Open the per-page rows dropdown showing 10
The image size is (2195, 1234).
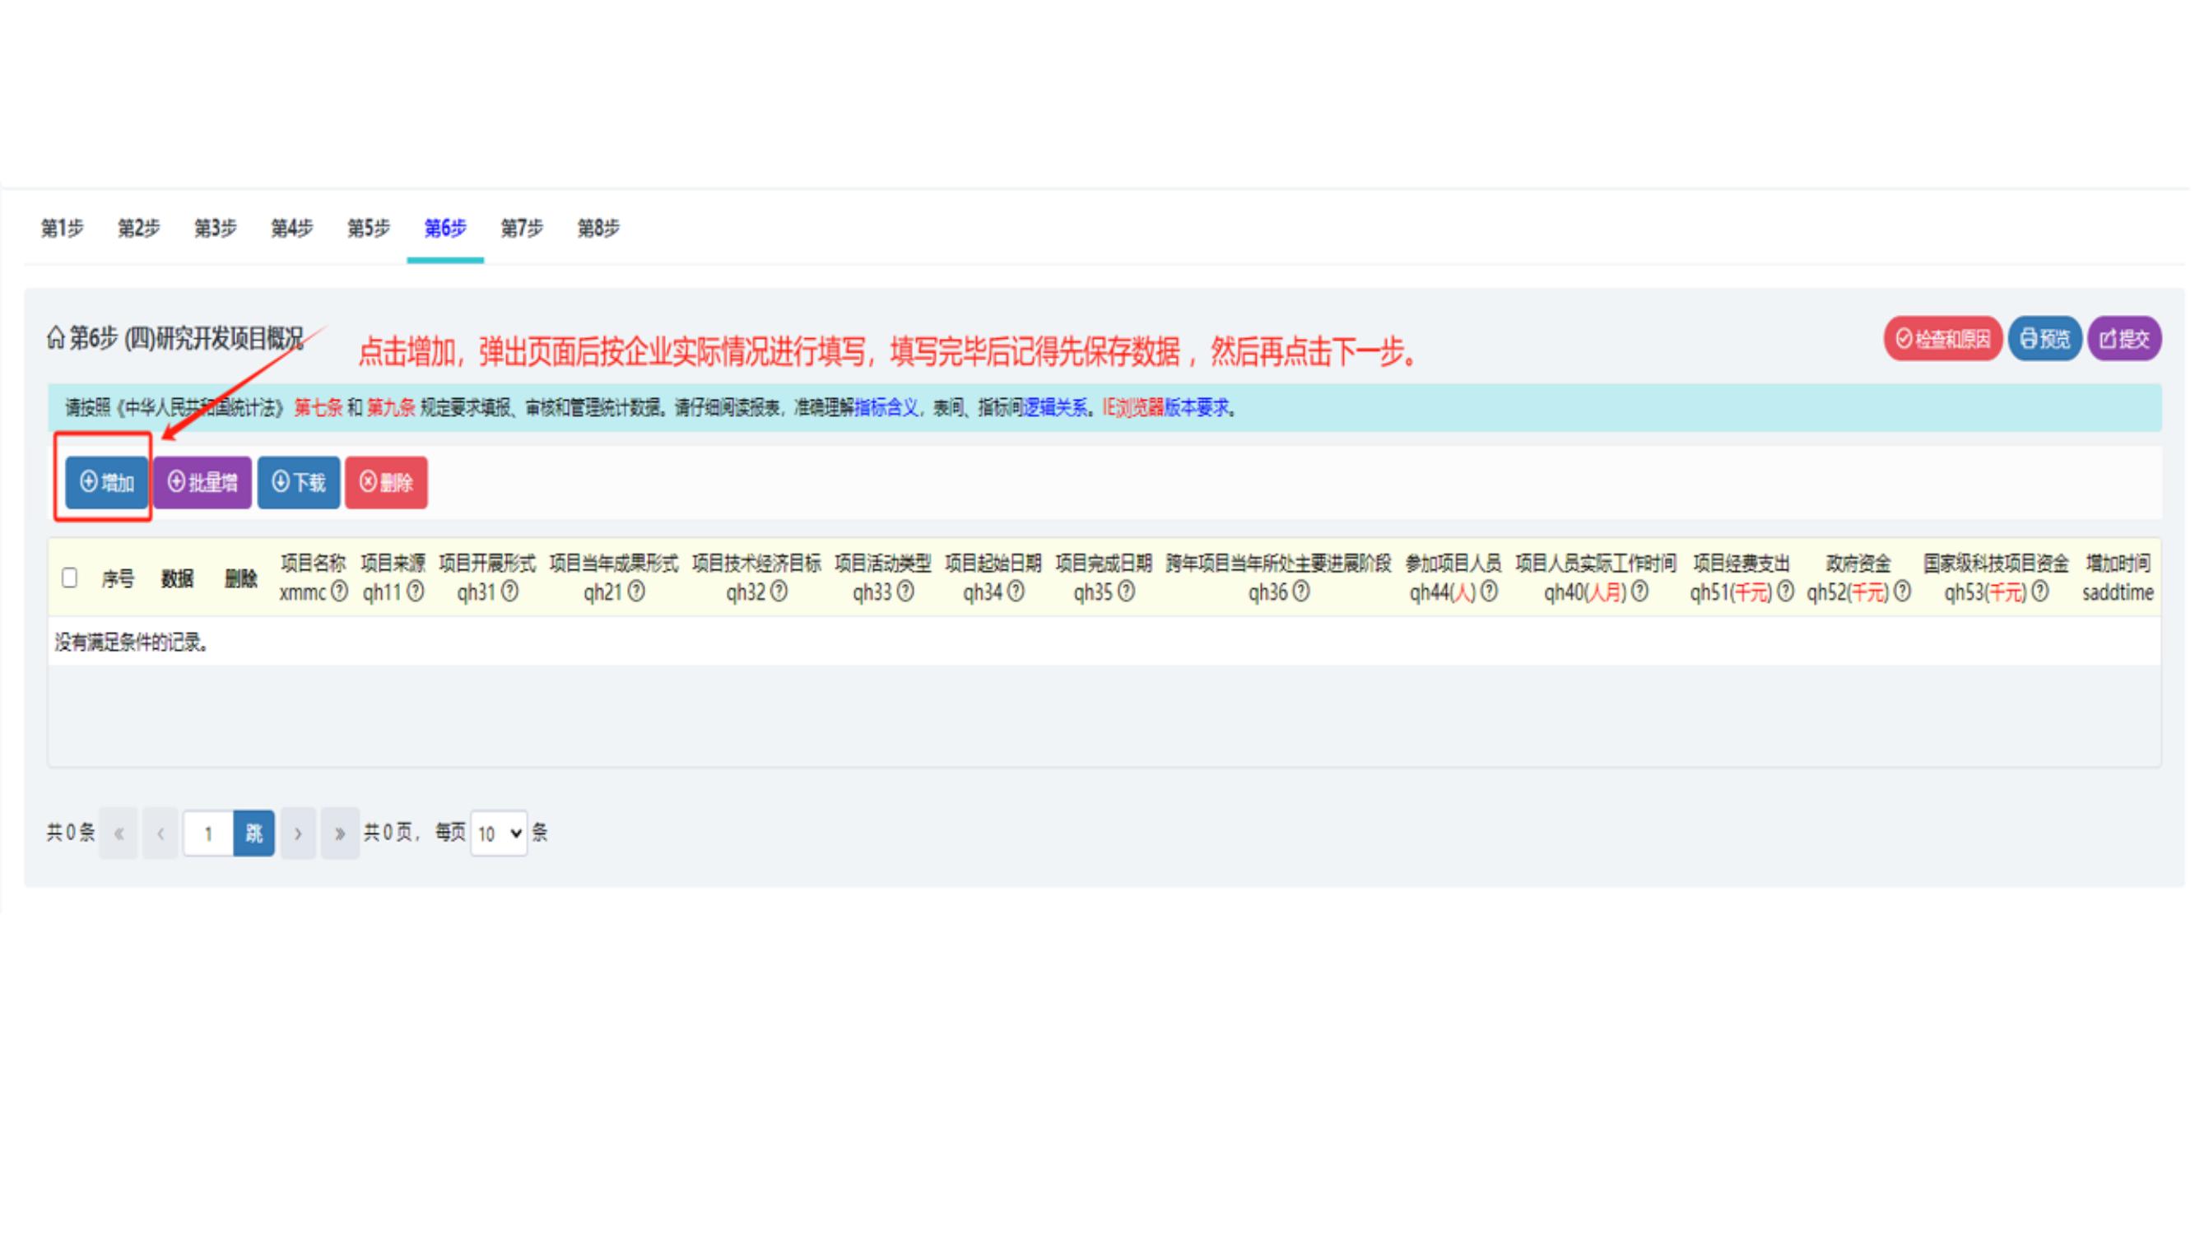(x=499, y=833)
